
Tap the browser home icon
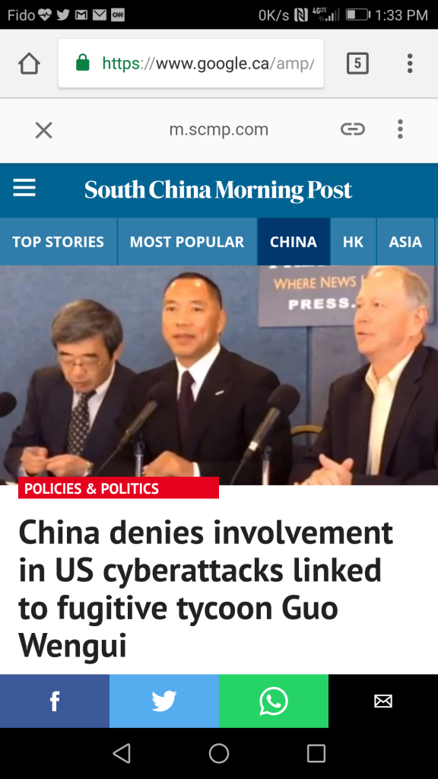point(29,64)
